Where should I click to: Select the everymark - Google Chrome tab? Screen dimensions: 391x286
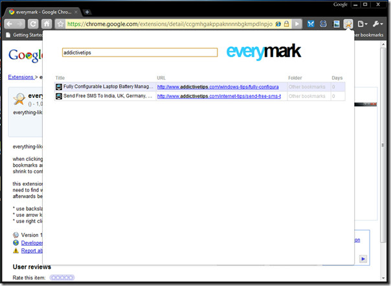pyautogui.click(x=42, y=12)
